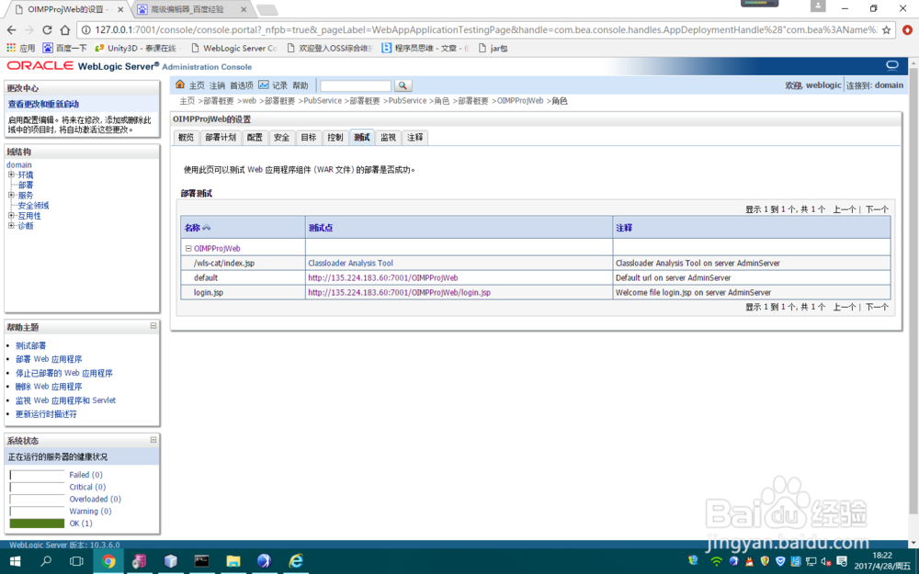Open the Unity3D bookmark
919x574 pixels.
136,48
